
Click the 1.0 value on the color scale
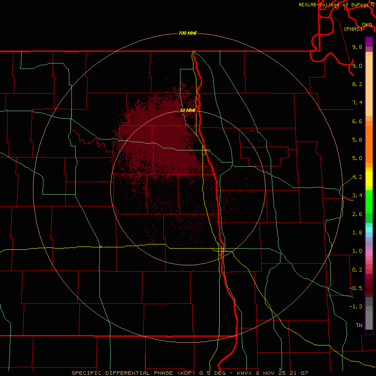point(357,251)
